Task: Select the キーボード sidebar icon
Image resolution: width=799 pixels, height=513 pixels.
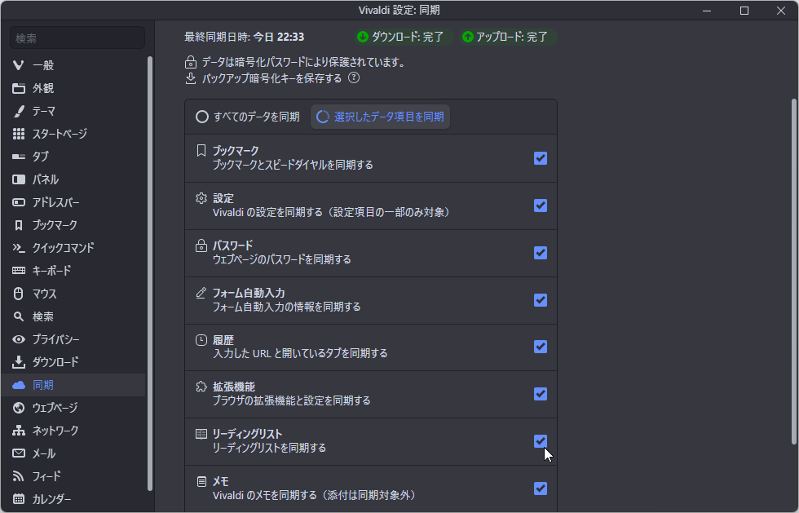Action: pos(18,270)
